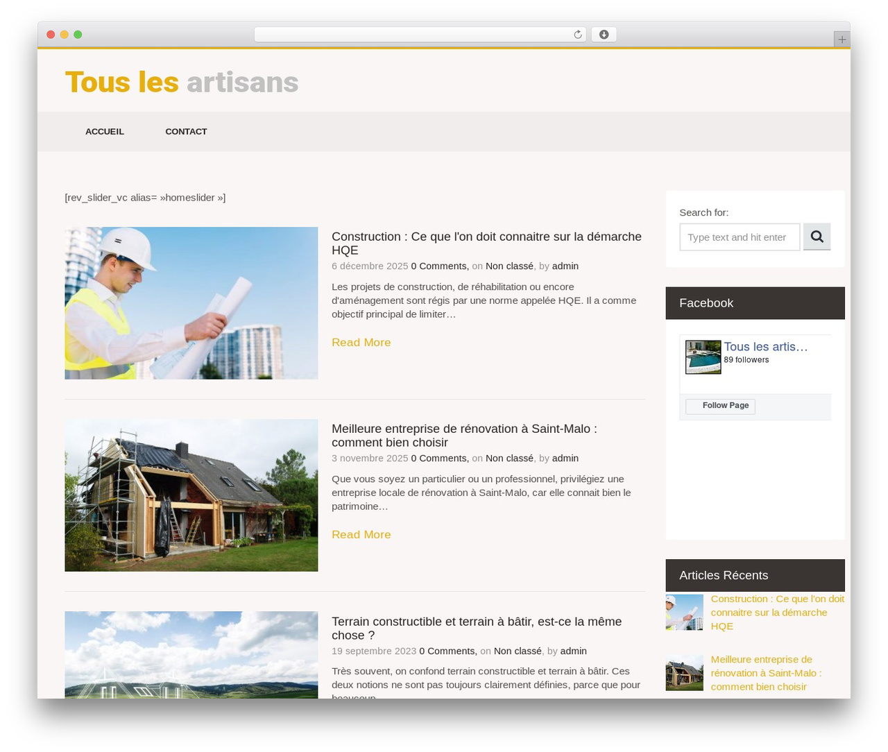Click the date 6 décembre 2025
The image size is (888, 752).
(x=370, y=266)
